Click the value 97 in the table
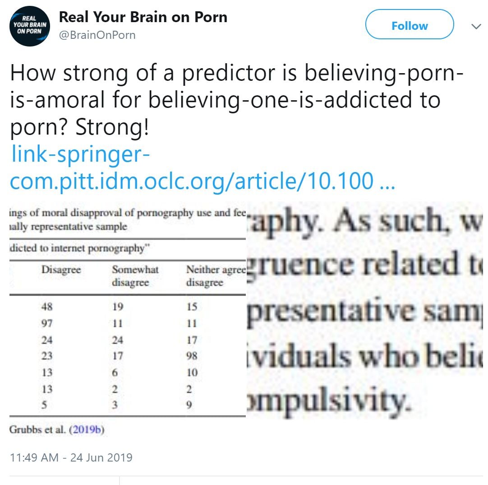Viewport: 488px width, 485px height. [x=46, y=323]
